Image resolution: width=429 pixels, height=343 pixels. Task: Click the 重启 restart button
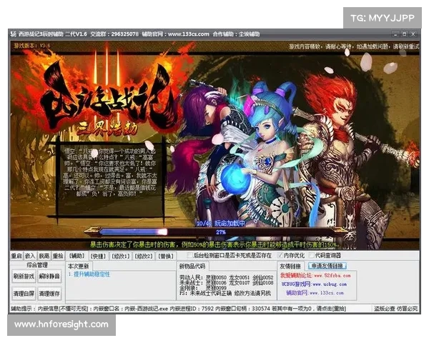point(16,256)
